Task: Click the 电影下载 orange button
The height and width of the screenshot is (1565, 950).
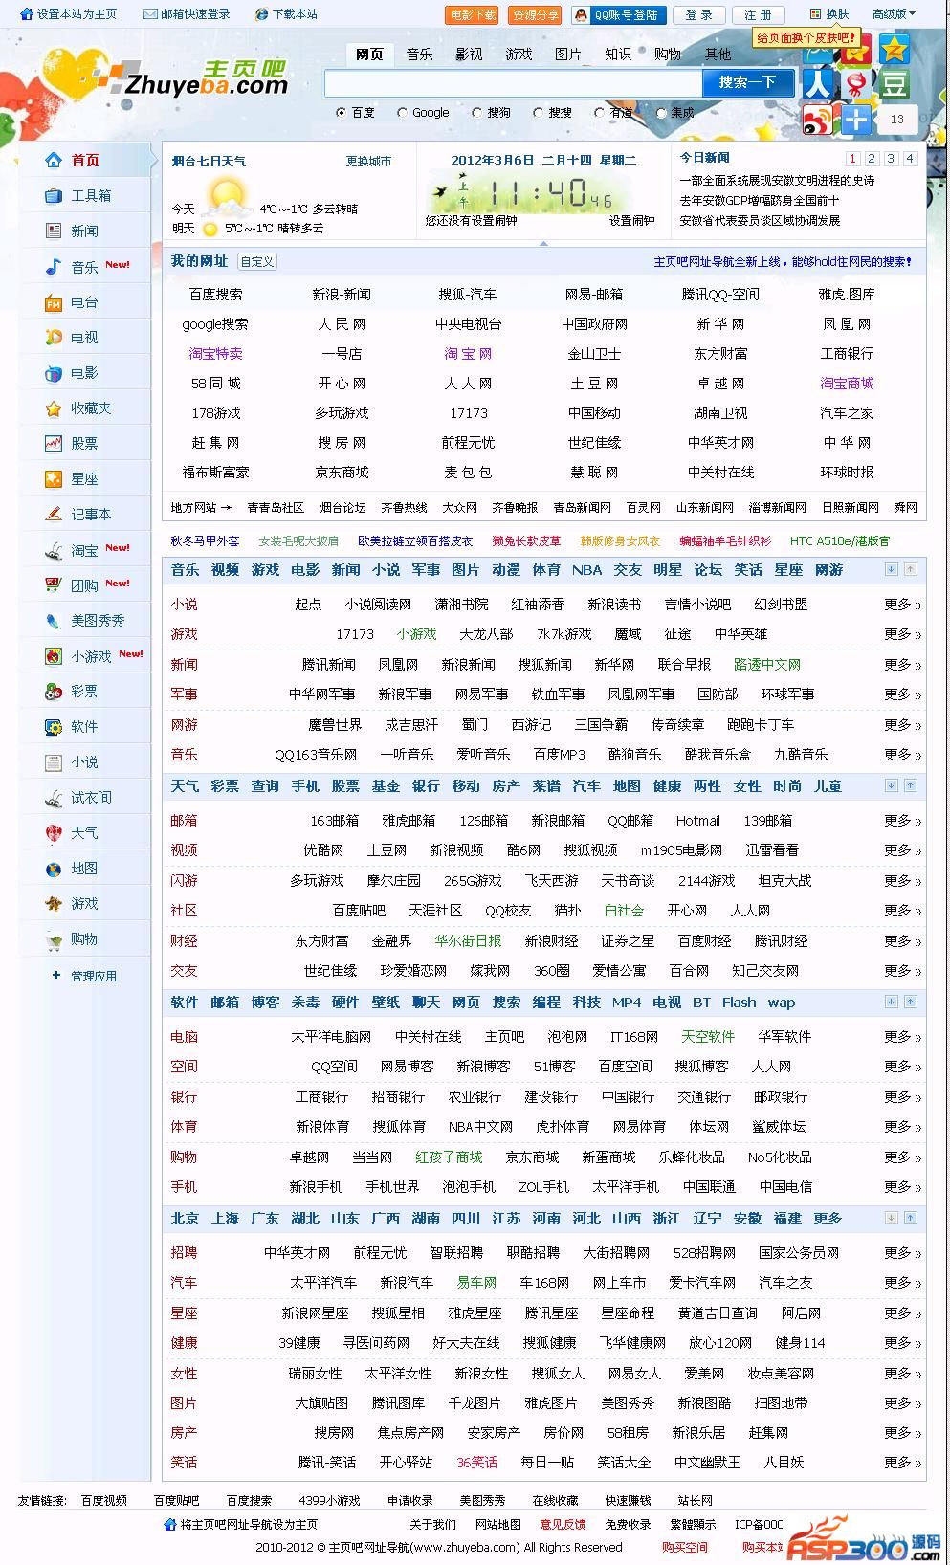Action: pyautogui.click(x=472, y=15)
